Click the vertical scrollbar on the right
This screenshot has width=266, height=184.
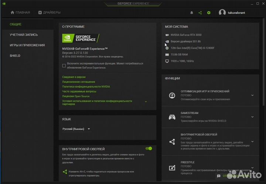pyautogui.click(x=263, y=62)
